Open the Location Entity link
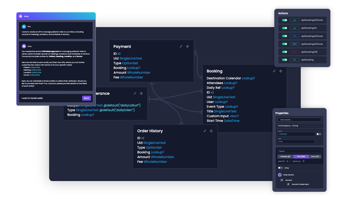 [34, 72]
